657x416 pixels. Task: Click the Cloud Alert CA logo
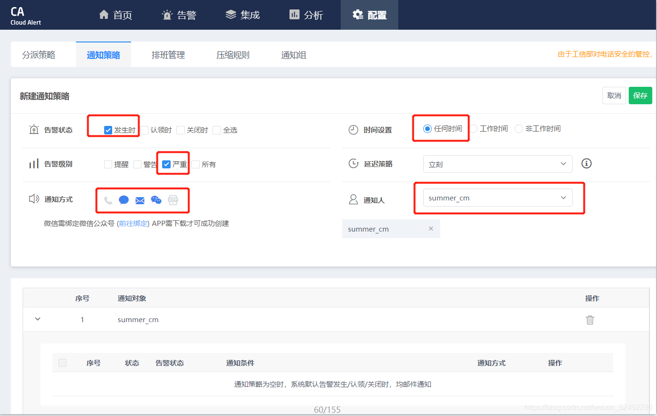[25, 16]
